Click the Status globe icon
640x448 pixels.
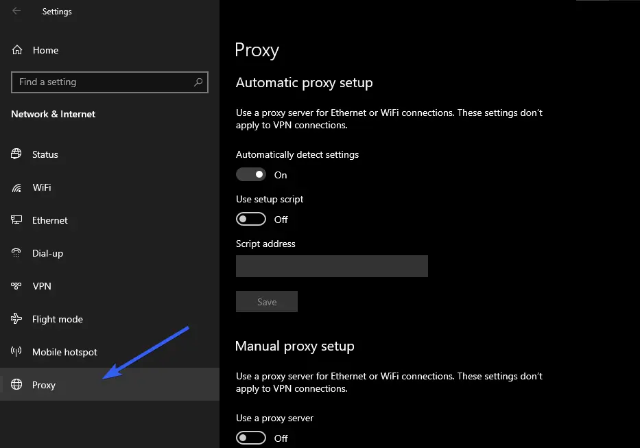pyautogui.click(x=15, y=154)
